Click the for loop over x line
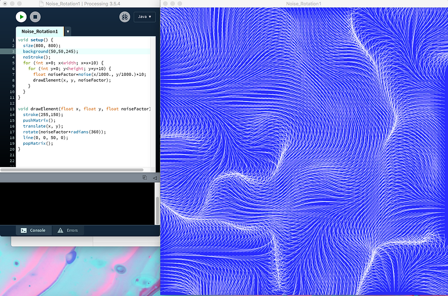Image resolution: width=448 pixels, height=296 pixels. pyautogui.click(x=63, y=63)
